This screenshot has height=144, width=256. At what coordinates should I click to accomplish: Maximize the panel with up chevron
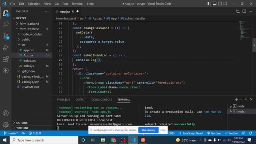246,99
